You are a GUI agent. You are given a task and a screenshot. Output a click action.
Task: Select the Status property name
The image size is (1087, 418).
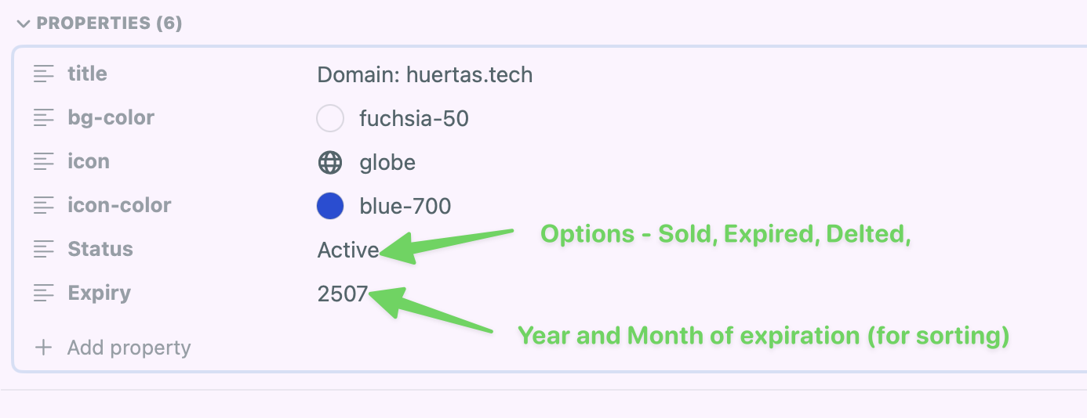point(100,250)
